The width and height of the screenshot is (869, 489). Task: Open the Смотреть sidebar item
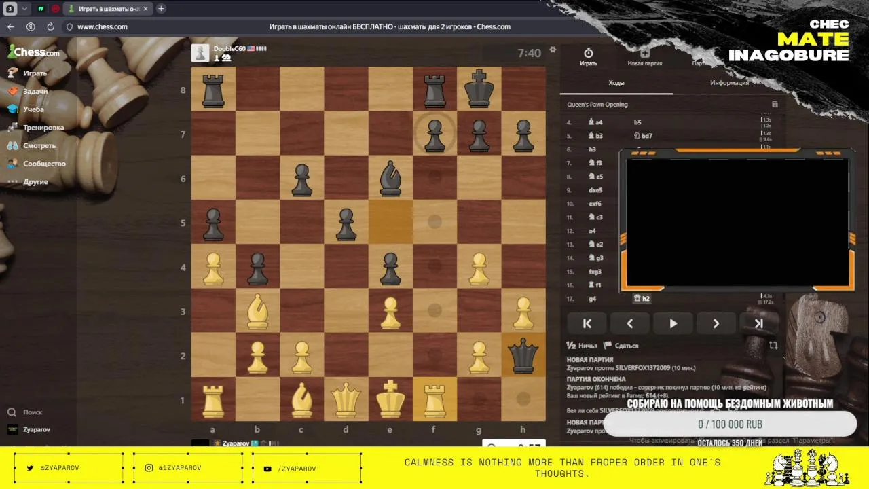coord(31,145)
